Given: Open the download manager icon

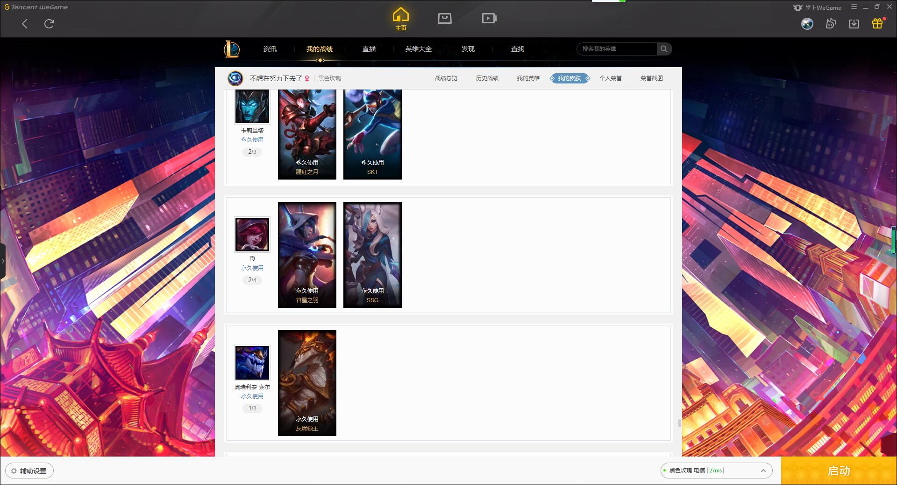Looking at the screenshot, I should [854, 24].
